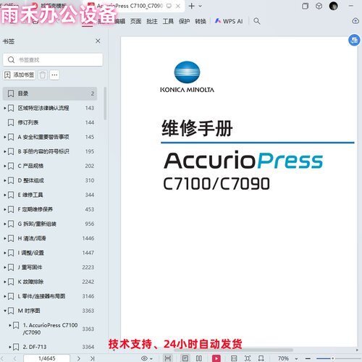Start slideshow play mode
Image resolution: width=362 pixels, height=362 pixels.
(216, 358)
